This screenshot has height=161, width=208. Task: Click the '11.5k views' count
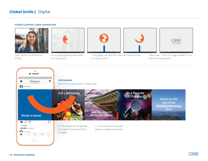coord(24,126)
